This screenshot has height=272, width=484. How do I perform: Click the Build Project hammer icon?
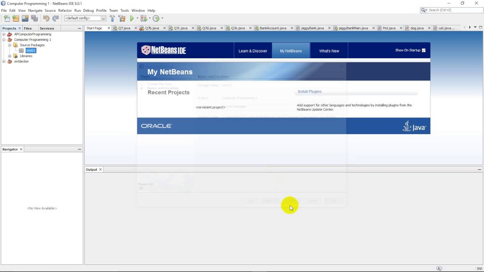[112, 18]
